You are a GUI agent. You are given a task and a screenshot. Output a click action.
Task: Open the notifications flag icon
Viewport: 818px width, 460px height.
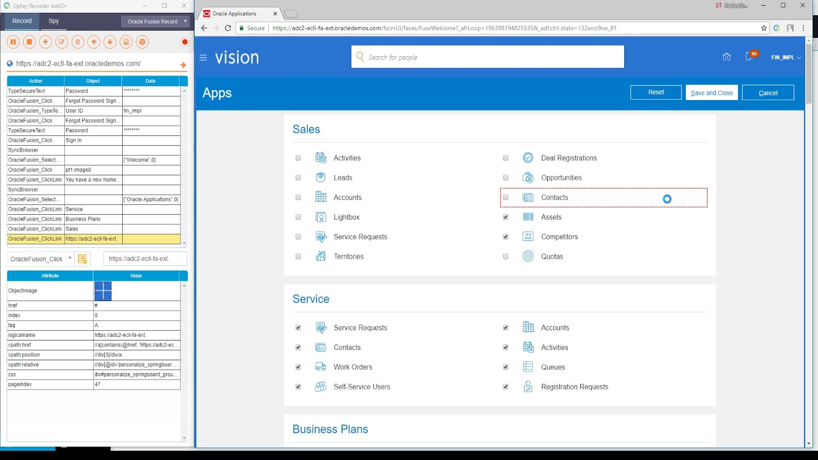750,56
